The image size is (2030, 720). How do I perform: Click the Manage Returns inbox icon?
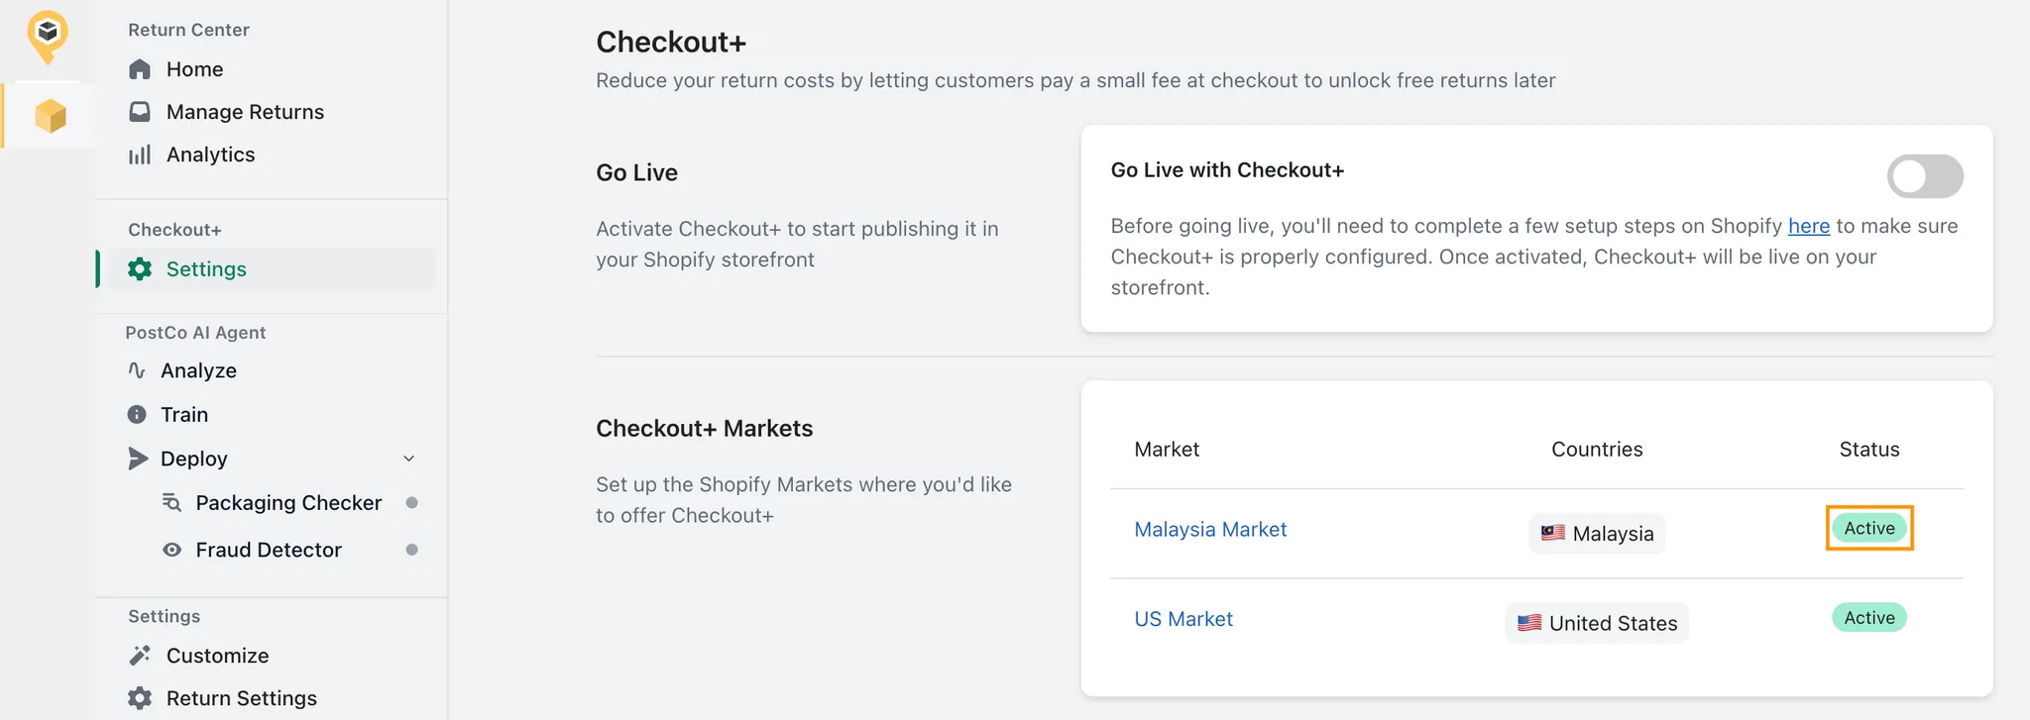pyautogui.click(x=140, y=112)
